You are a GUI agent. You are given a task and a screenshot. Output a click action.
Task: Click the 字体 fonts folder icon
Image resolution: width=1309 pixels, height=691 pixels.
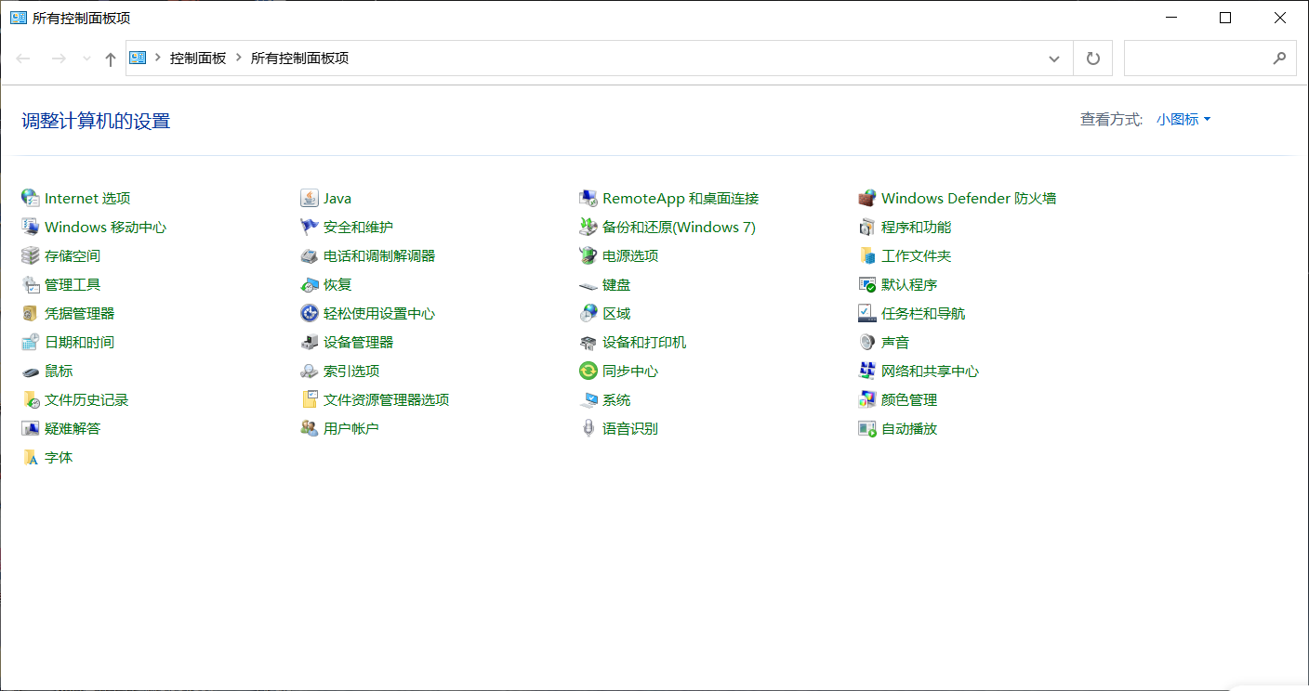click(30, 457)
